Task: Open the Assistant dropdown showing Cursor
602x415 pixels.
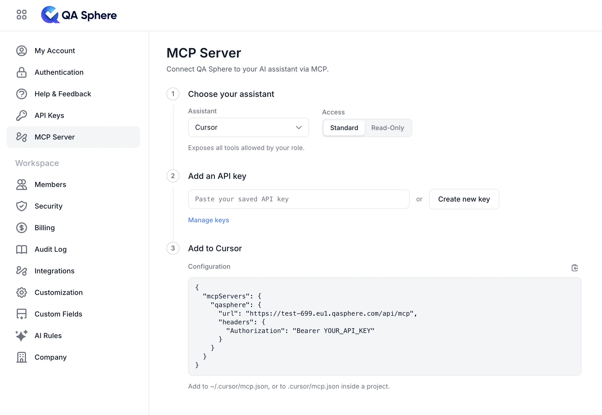Action: [x=248, y=127]
